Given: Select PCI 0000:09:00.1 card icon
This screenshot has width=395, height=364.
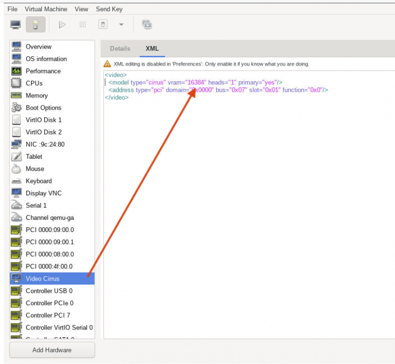Looking at the screenshot, I should 17,242.
